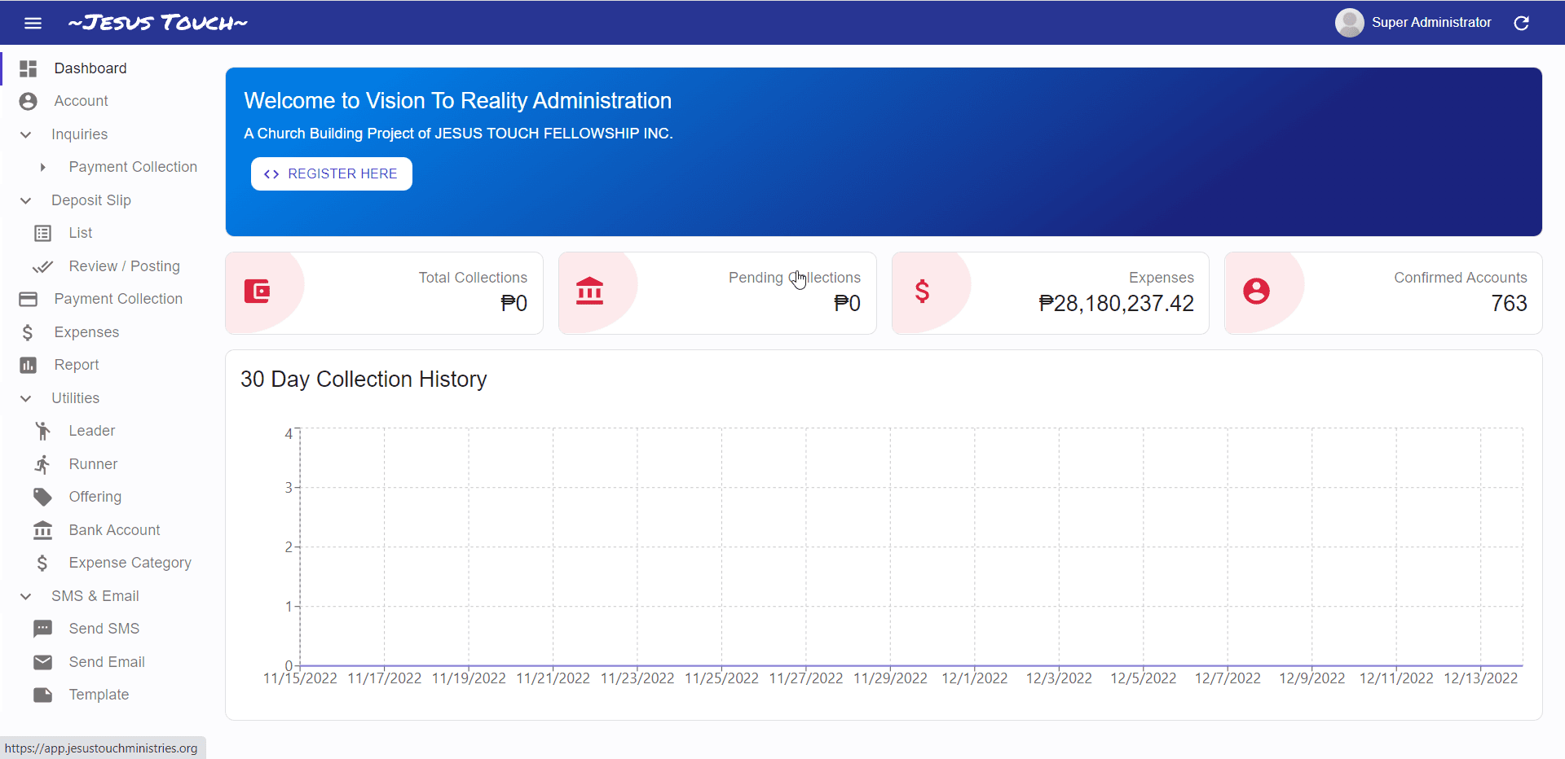Open the Runner page

click(104, 464)
